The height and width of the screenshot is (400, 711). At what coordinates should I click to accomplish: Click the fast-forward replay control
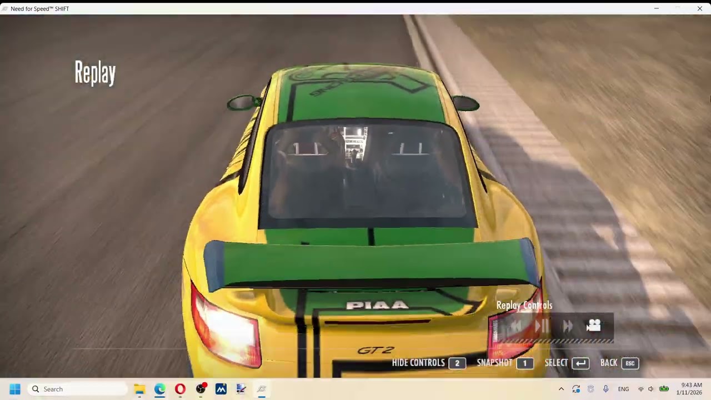click(568, 326)
